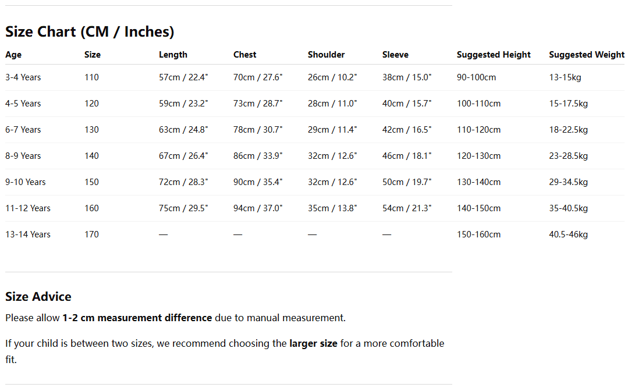The image size is (628, 391).
Task: Click the 40.5-46kg weight cell
Action: point(568,234)
